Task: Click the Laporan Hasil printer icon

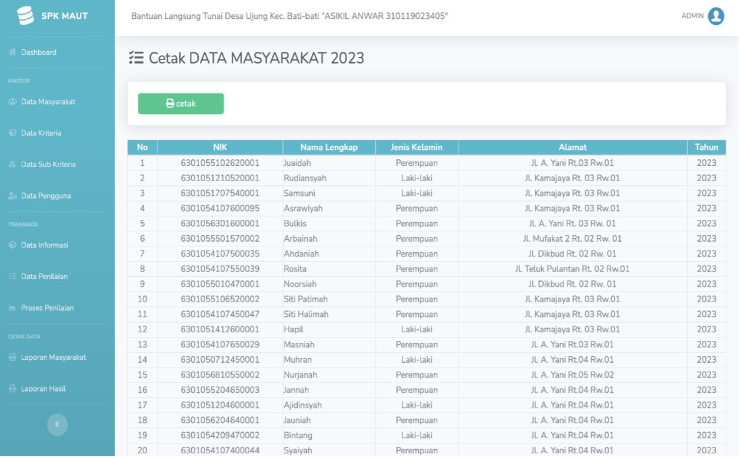Action: [12, 389]
